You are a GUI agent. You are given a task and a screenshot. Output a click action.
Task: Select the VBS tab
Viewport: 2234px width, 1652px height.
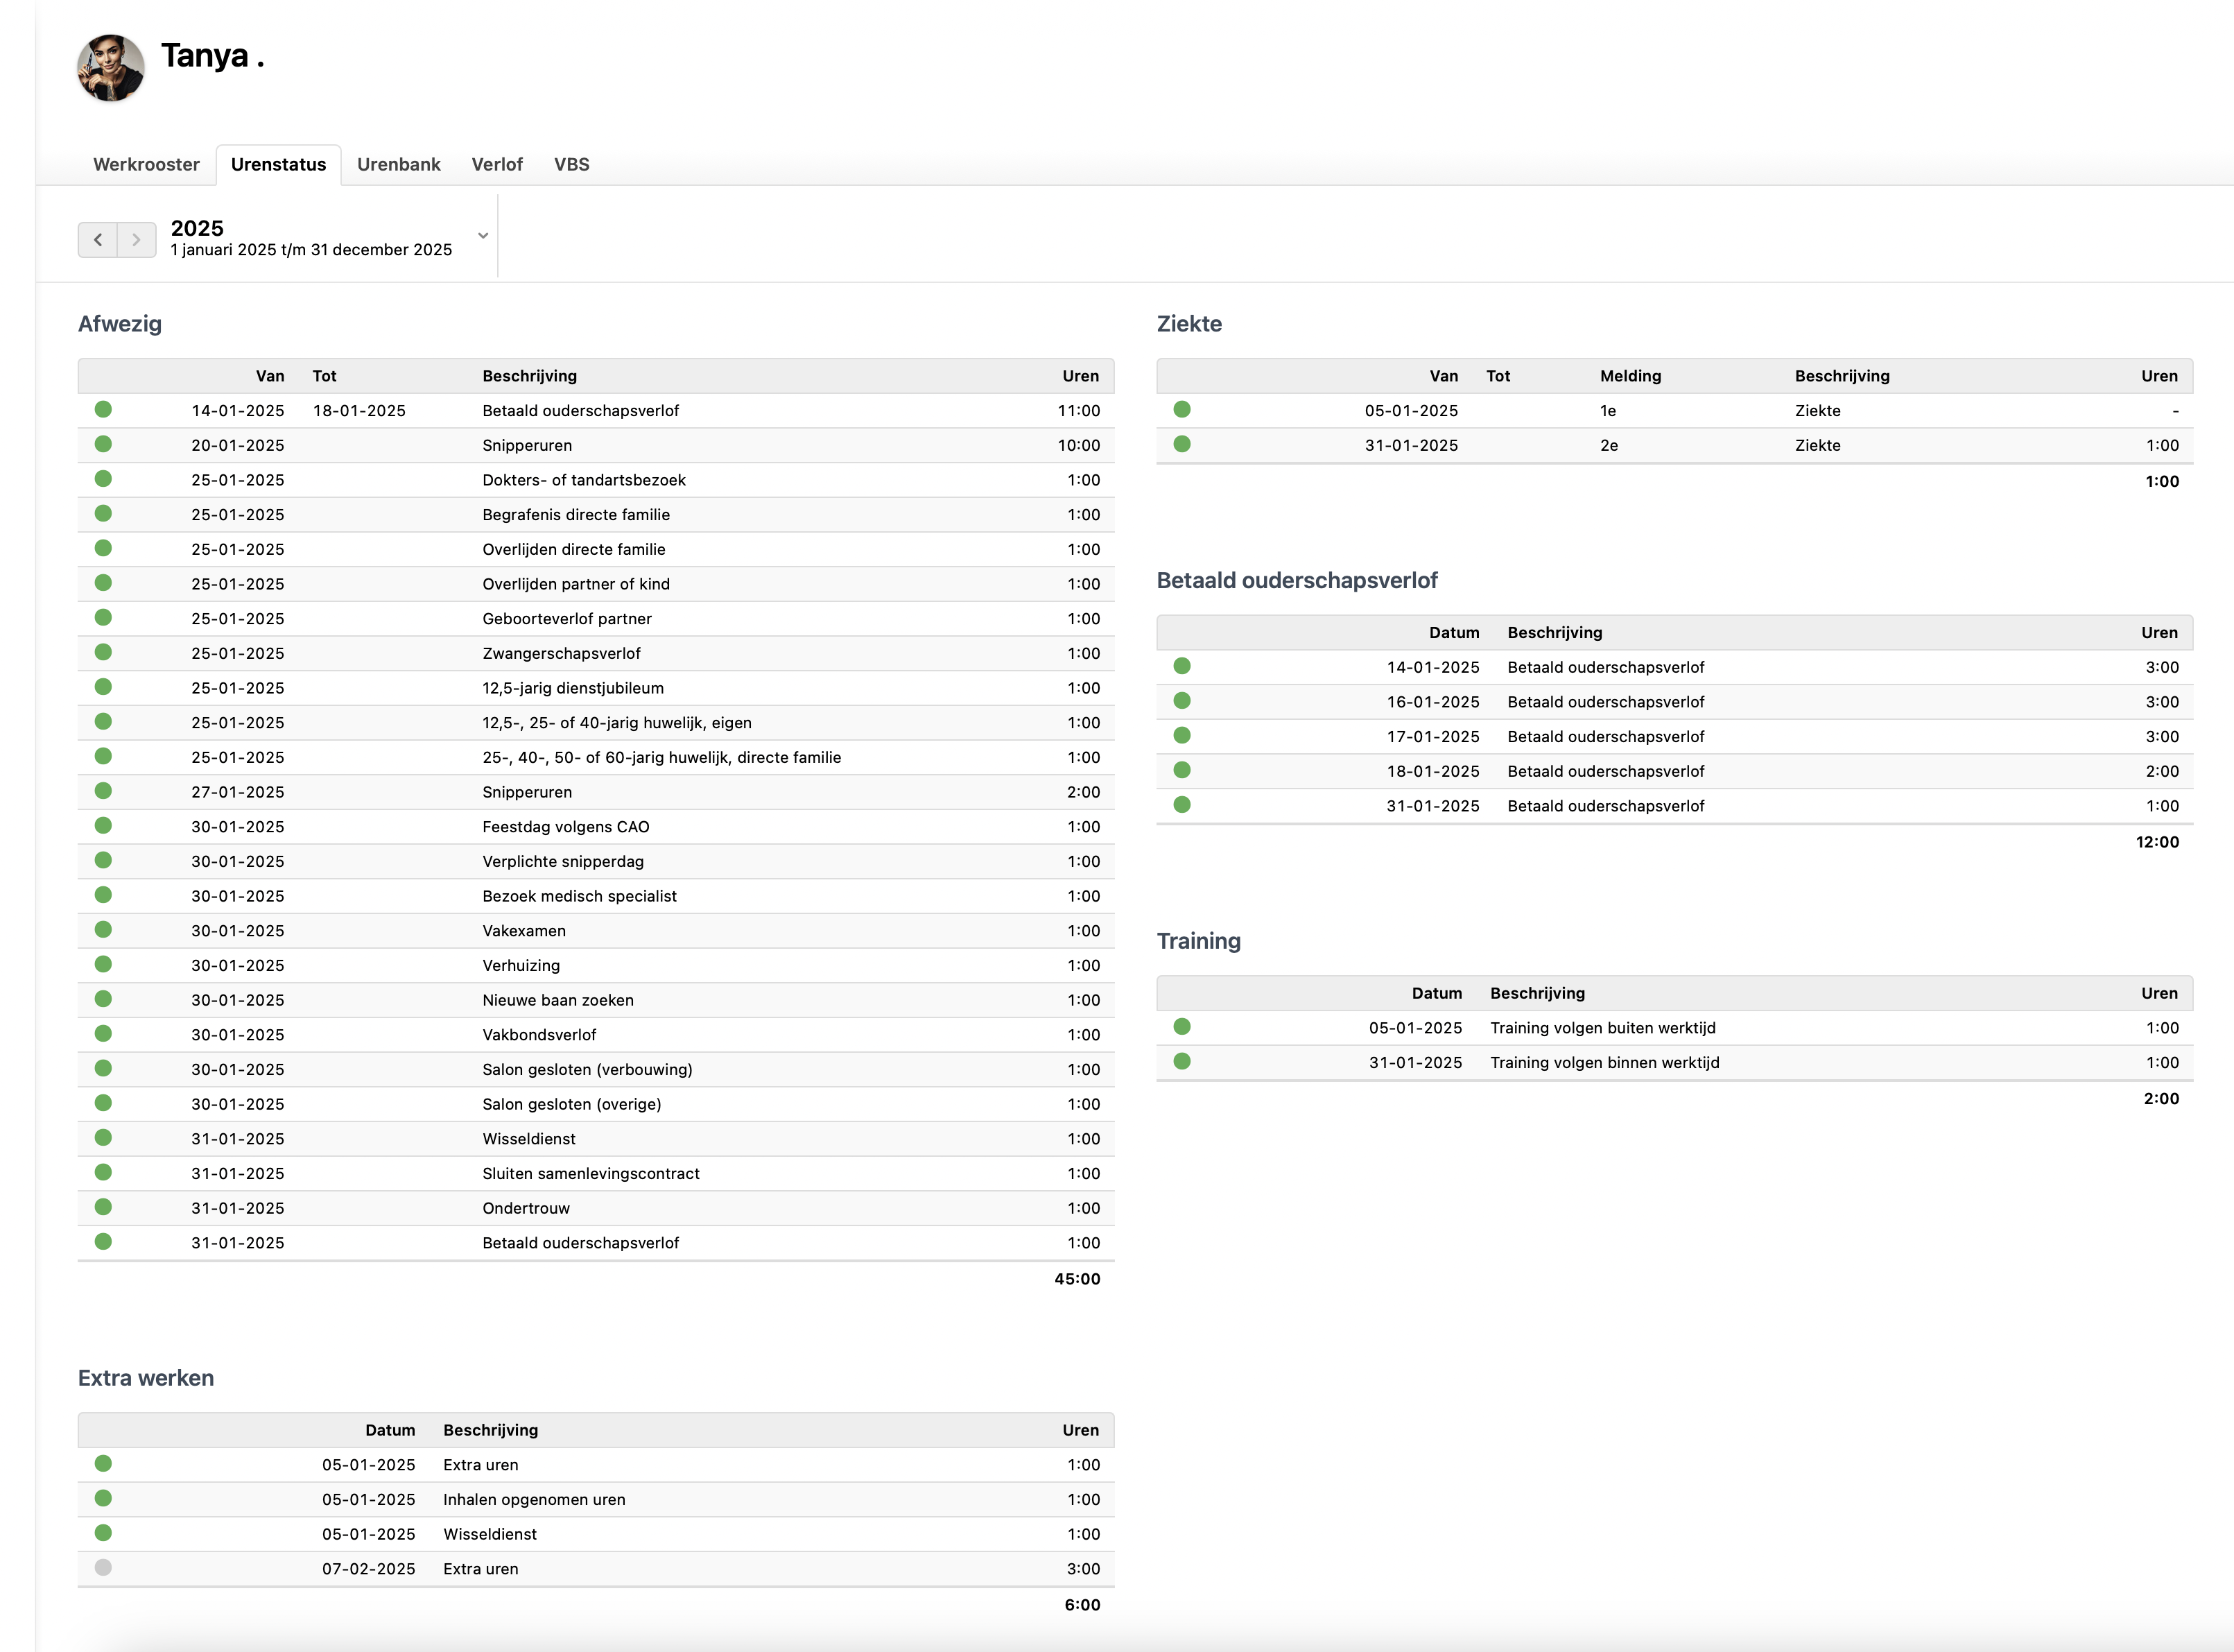(571, 164)
